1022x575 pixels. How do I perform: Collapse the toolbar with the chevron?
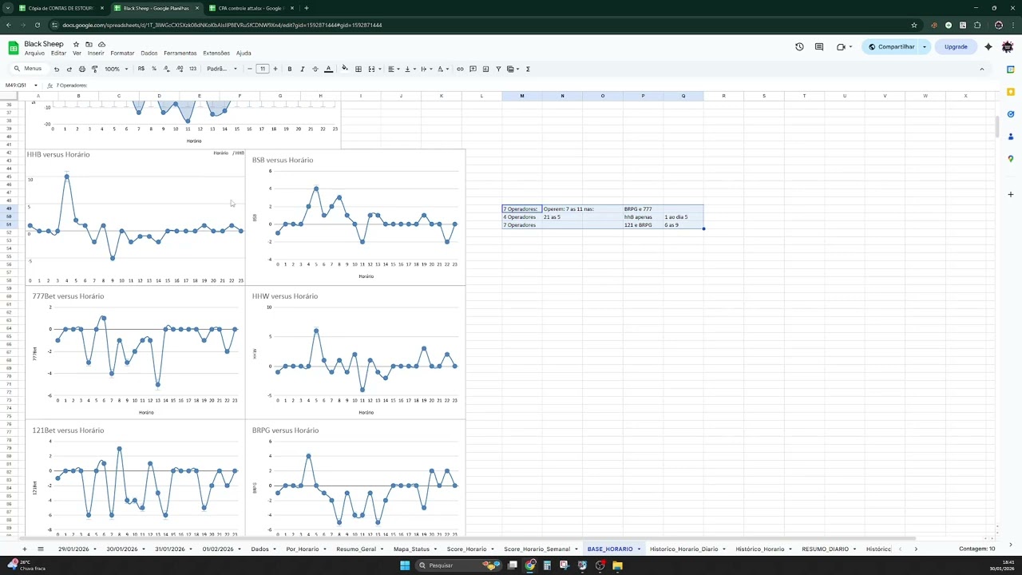(x=981, y=69)
